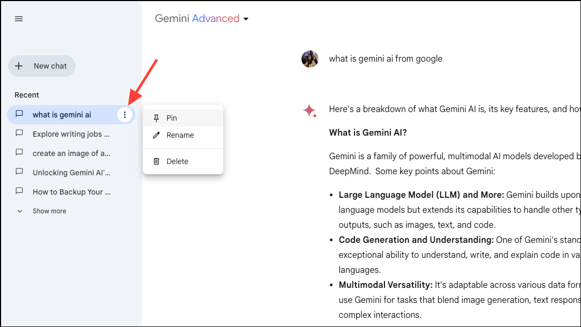Click the pin icon in the context menu
Image resolution: width=581 pixels, height=327 pixels.
156,117
